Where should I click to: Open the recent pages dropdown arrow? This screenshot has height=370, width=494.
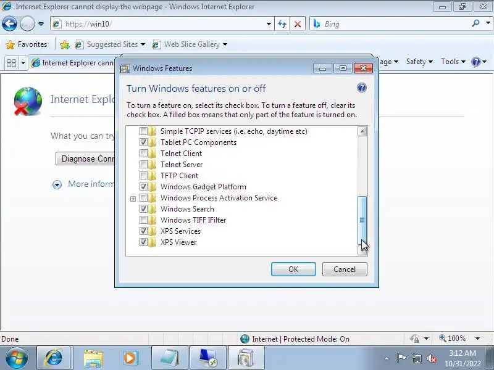41,24
